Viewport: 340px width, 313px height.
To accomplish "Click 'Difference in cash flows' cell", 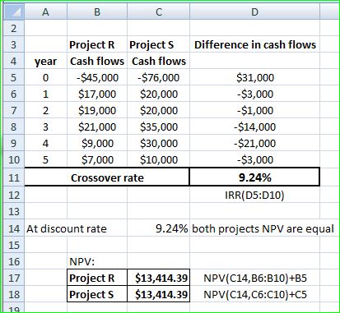I will pyautogui.click(x=254, y=44).
